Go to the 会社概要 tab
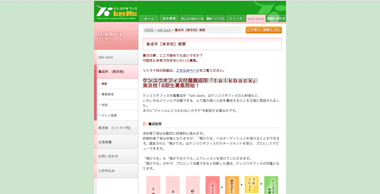Viewport: 380px width, 194px height. (x=169, y=18)
